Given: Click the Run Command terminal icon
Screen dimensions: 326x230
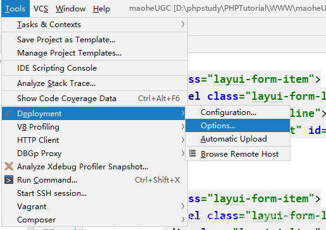Looking at the screenshot, I should (x=9, y=180).
